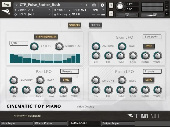Viewport: 170px width, 127px height.
Task: Open the Output st. 1 dropdown
Action: click(x=49, y=10)
